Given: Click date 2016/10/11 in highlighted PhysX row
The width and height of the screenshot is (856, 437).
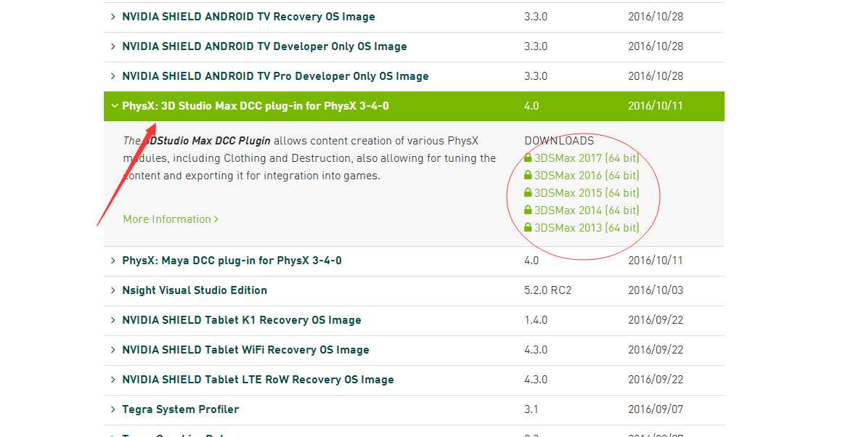Looking at the screenshot, I should click(x=655, y=106).
